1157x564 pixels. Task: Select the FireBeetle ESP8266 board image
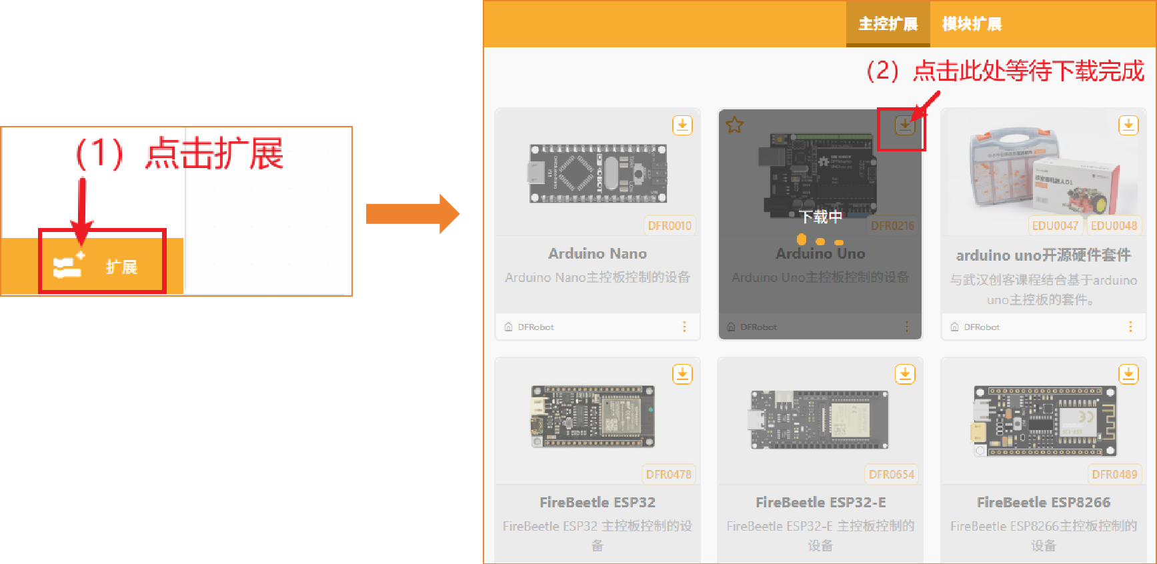[x=1044, y=421]
